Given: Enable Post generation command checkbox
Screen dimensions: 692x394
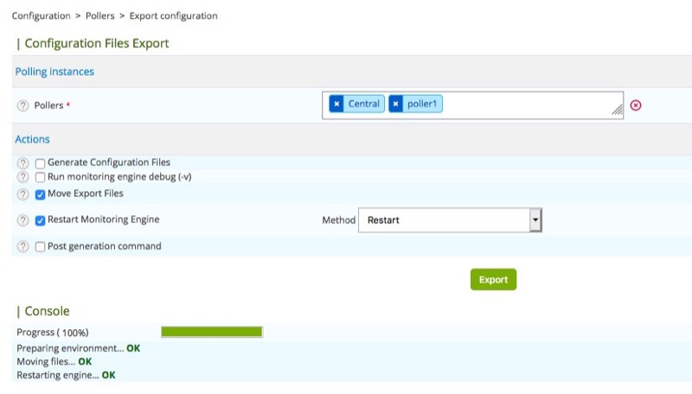Looking at the screenshot, I should coord(41,246).
